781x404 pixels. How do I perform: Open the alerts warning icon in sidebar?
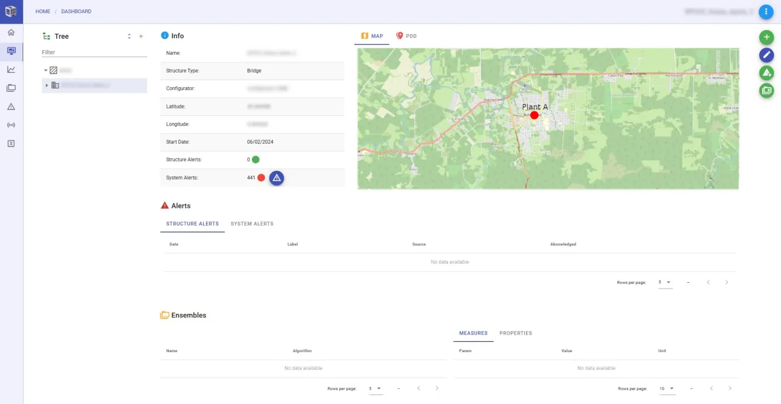tap(11, 106)
